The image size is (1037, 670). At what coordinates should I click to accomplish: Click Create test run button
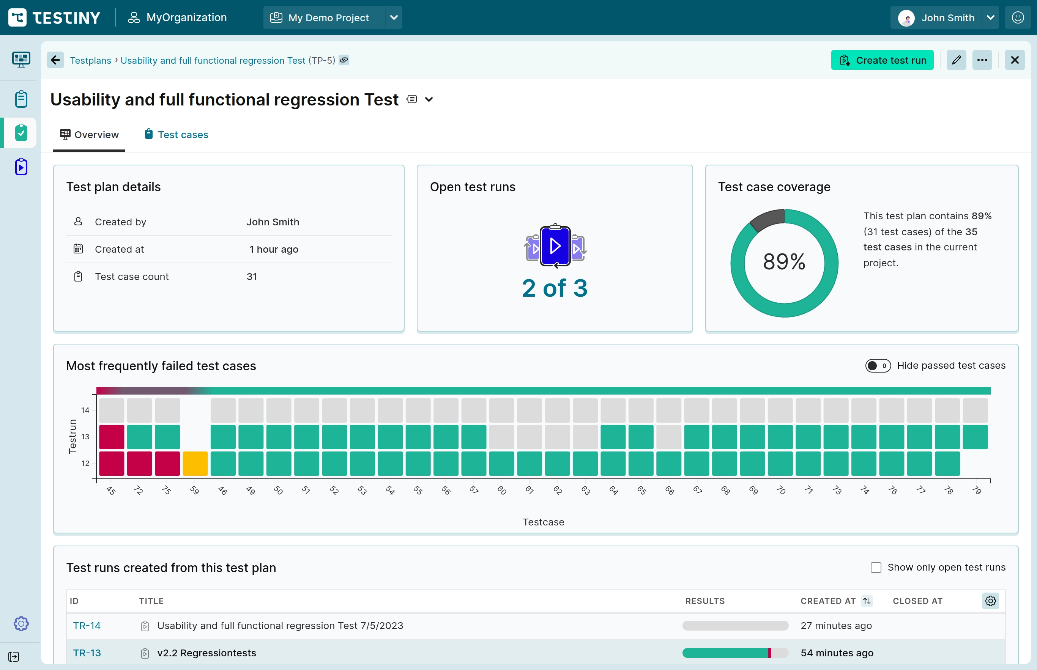882,60
